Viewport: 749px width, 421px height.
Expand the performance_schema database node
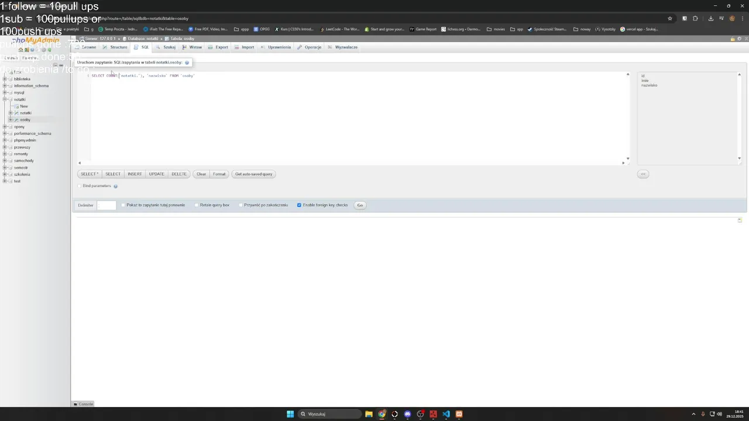pos(5,133)
